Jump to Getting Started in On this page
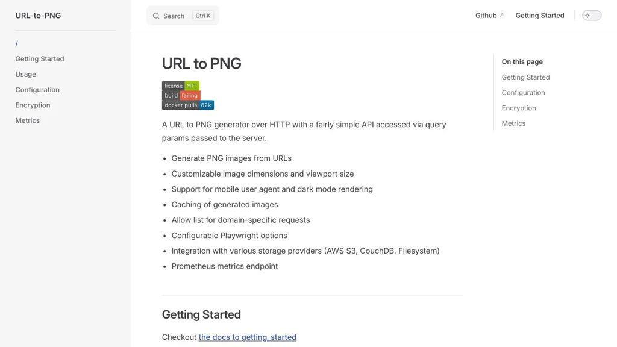Image resolution: width=617 pixels, height=347 pixels. click(x=525, y=77)
